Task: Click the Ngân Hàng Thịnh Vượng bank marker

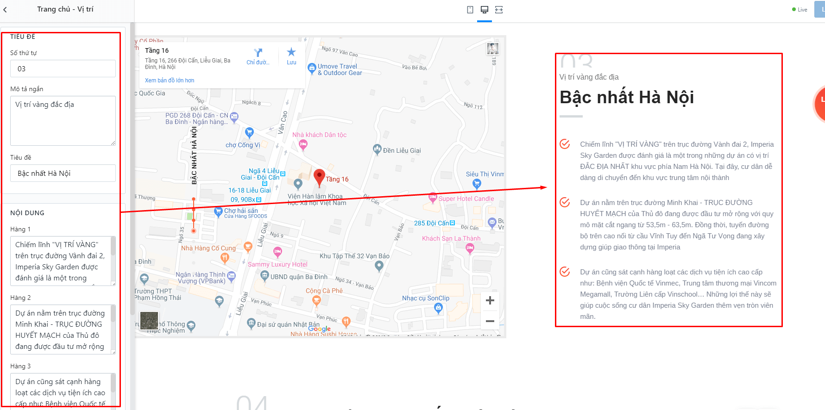Action: pyautogui.click(x=232, y=276)
